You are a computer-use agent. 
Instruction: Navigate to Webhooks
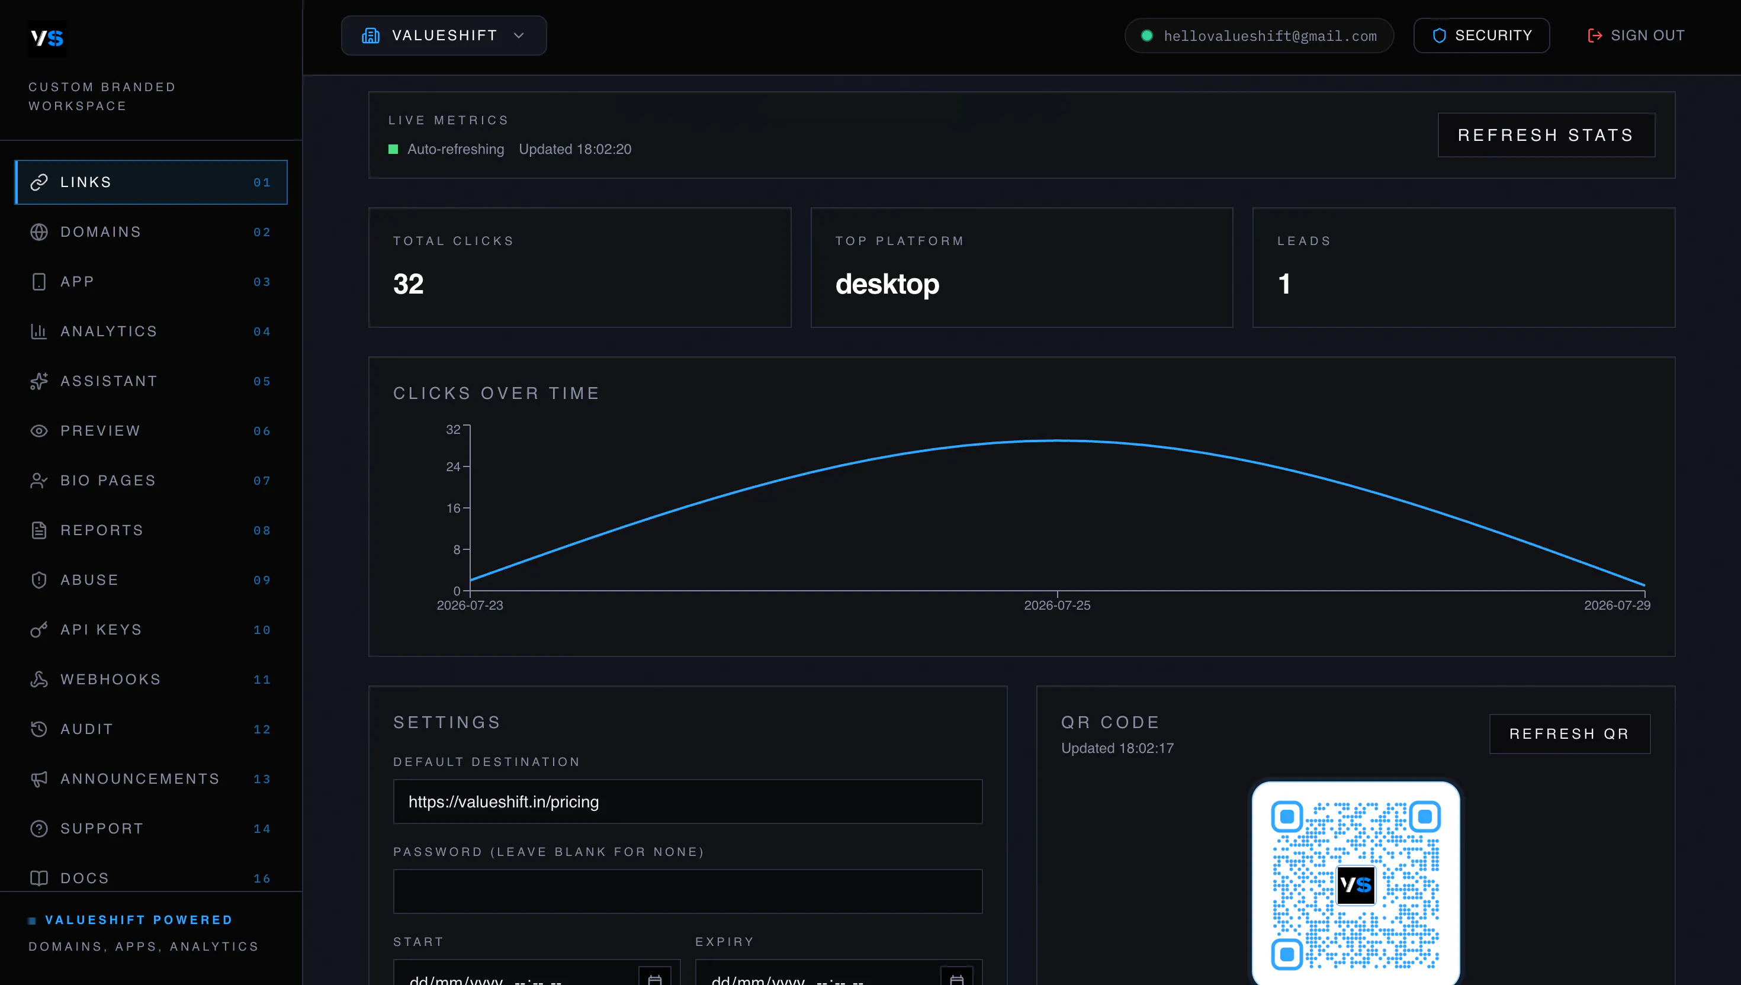(x=151, y=679)
